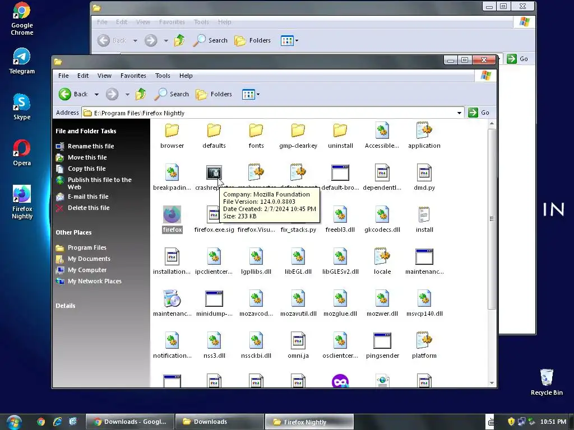Select the platform config file
This screenshot has height=430, width=574.
[x=424, y=345]
